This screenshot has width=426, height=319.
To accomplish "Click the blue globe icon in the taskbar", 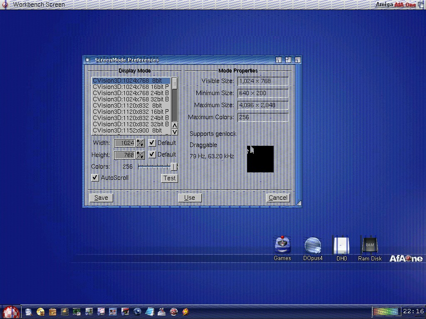I will [137, 312].
